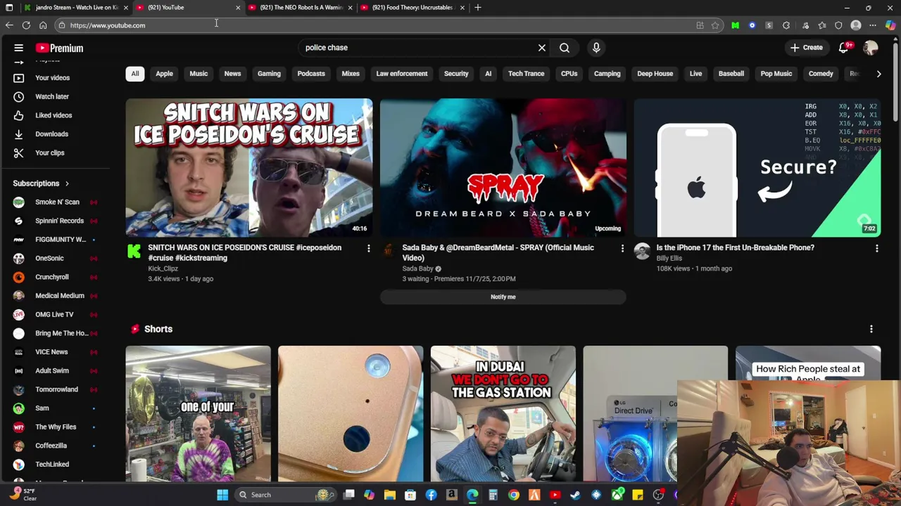901x506 pixels.
Task: Clear the search box with the X
Action: [x=542, y=48]
